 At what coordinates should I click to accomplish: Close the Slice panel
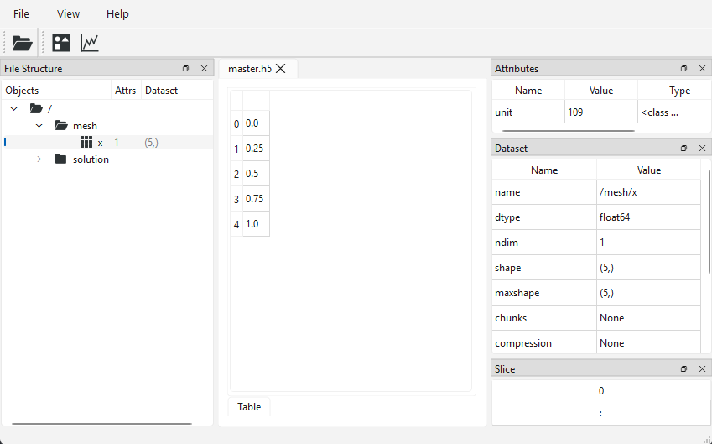point(702,369)
